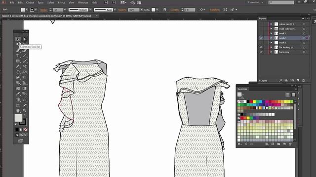Image resolution: width=316 pixels, height=177 pixels.
Task: Click the Fill color box in toolbox
Action: tap(18, 118)
